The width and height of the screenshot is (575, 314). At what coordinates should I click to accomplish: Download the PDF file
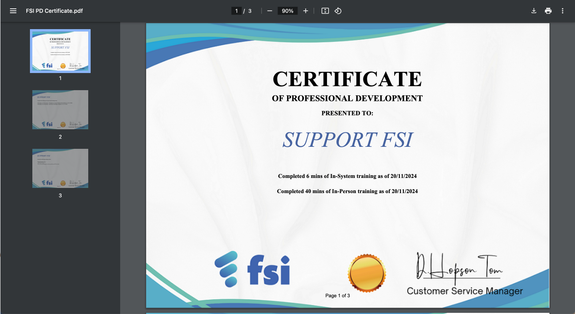click(533, 11)
